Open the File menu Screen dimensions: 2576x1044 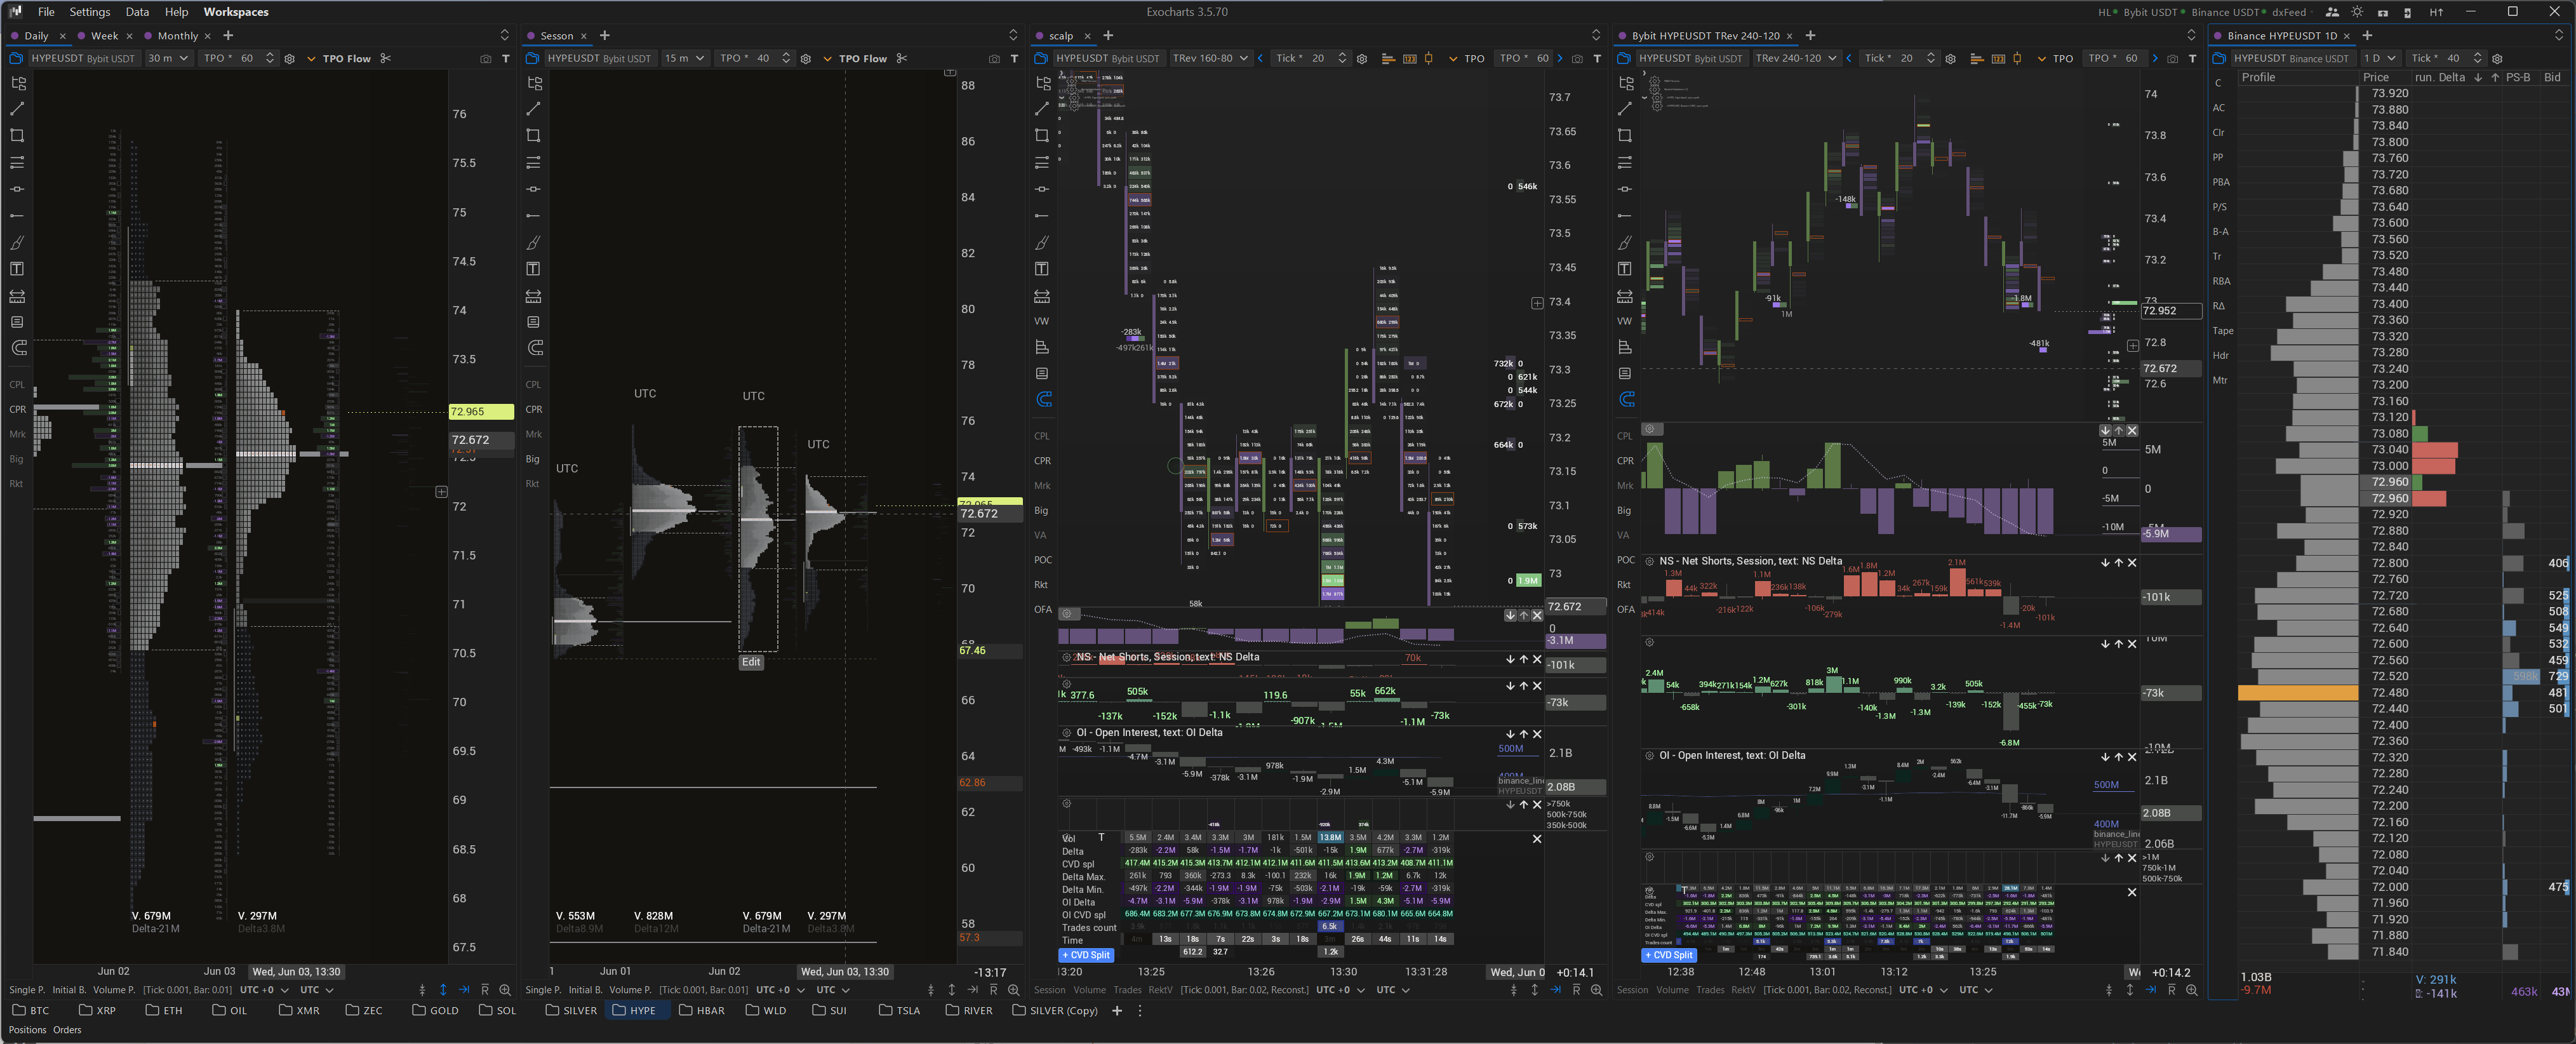(x=46, y=12)
